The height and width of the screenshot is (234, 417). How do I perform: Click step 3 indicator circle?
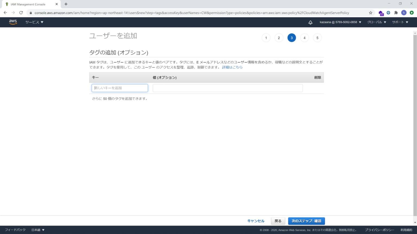[292, 38]
